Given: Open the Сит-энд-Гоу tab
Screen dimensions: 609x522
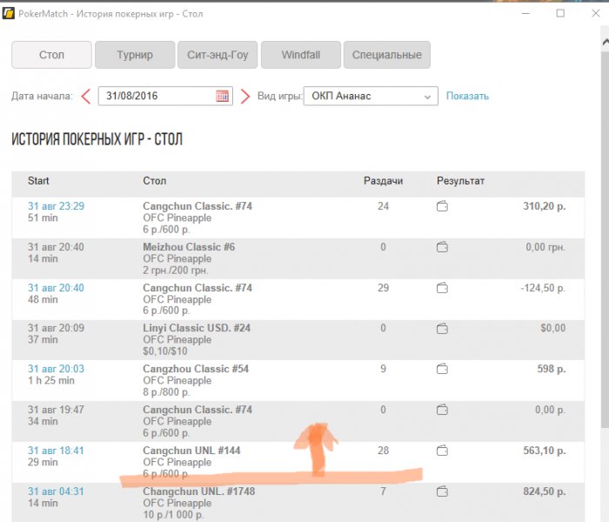Looking at the screenshot, I should click(x=217, y=55).
